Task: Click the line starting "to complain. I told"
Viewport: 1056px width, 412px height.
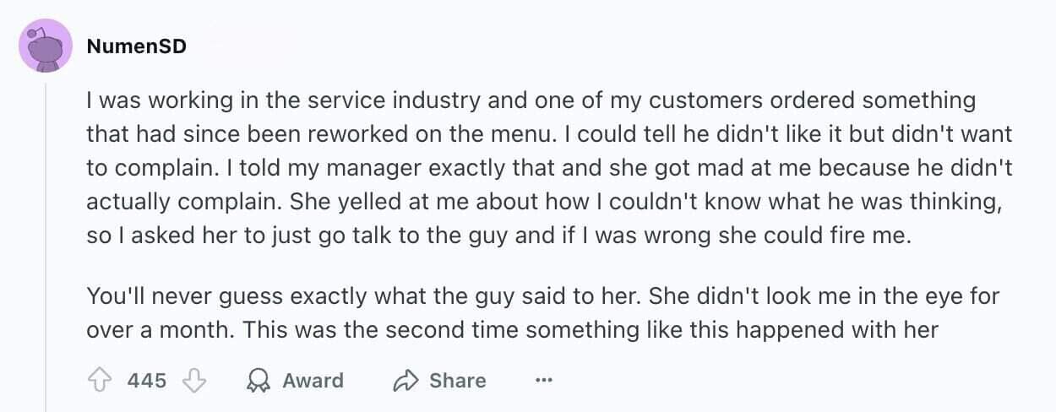Action: [549, 168]
